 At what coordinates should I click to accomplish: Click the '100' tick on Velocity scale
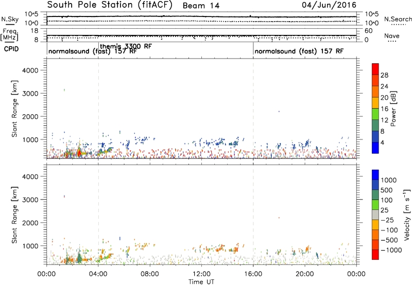(387, 200)
